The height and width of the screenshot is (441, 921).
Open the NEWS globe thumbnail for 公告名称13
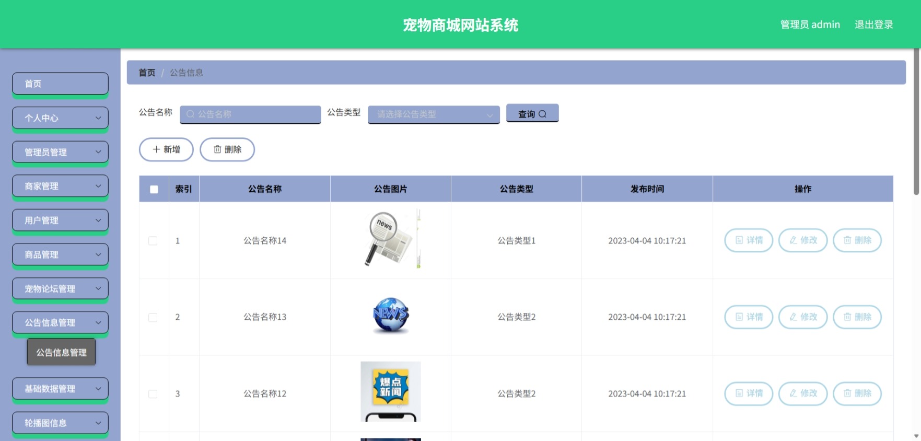pyautogui.click(x=391, y=315)
